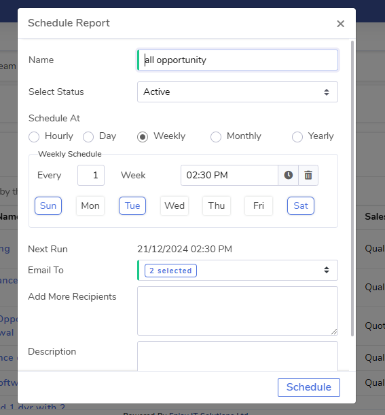The image size is (385, 415).
Task: Click the Email To dropdown arrows
Action: tap(327, 270)
